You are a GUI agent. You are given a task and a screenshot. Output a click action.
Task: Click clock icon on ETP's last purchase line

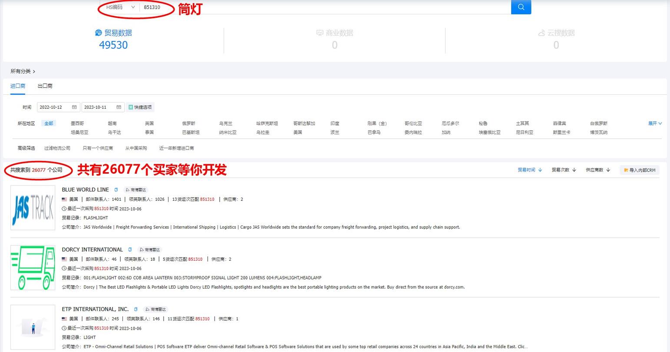pos(64,329)
